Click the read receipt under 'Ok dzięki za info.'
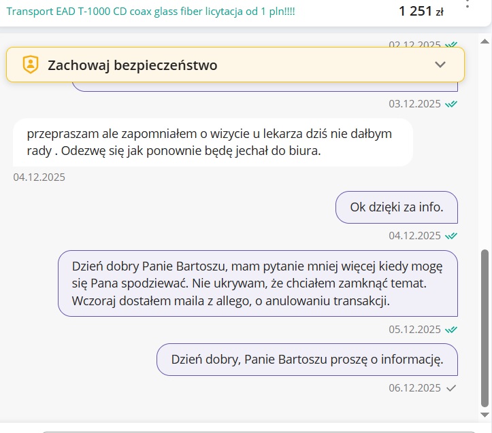The height and width of the screenshot is (433, 492). [x=451, y=236]
